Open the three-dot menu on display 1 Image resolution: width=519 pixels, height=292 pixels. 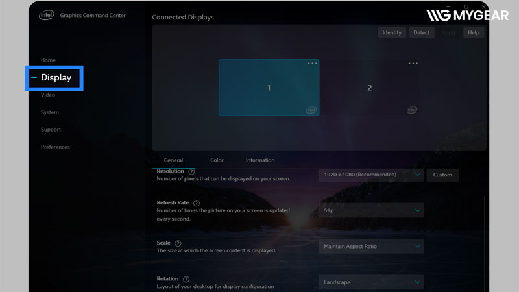coord(312,64)
